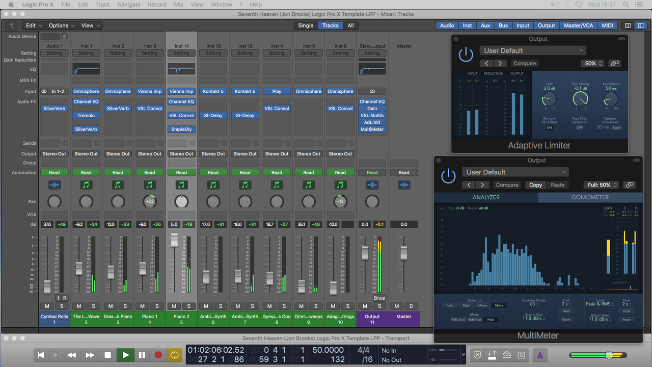Toggle Cycle mode in the transport

coord(175,355)
